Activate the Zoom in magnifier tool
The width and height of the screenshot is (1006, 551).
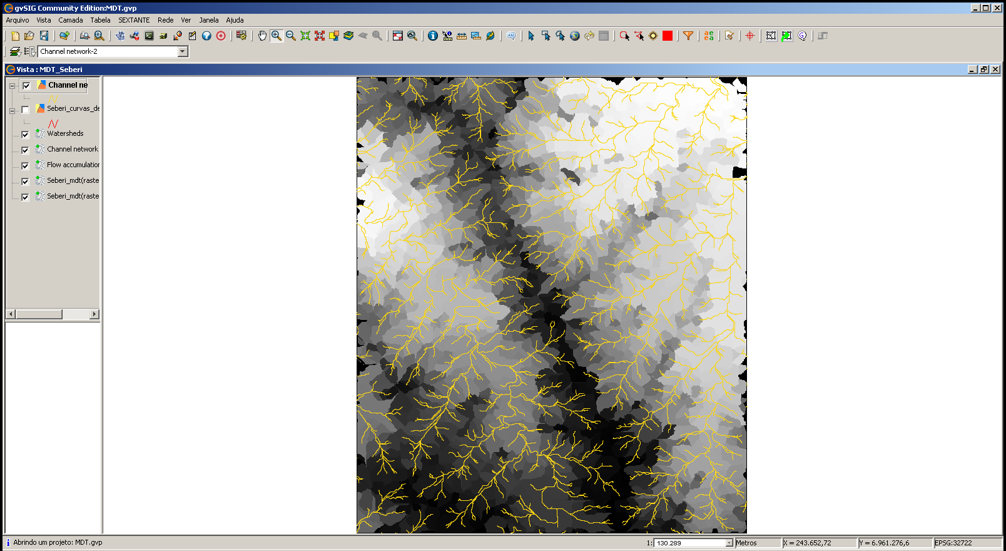coord(277,36)
